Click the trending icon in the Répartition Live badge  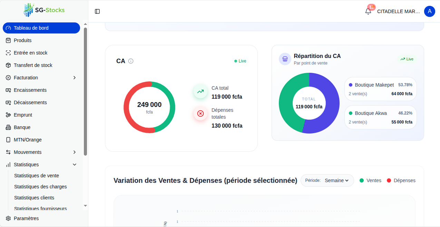(x=403, y=59)
